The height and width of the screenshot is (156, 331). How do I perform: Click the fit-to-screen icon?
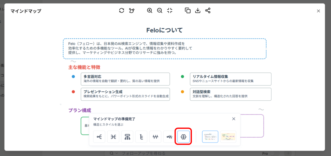coord(170,11)
